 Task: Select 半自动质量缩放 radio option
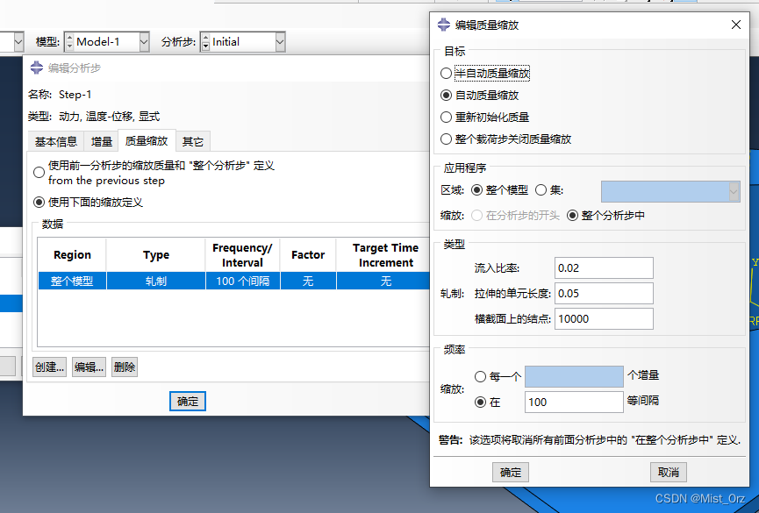pyautogui.click(x=447, y=75)
